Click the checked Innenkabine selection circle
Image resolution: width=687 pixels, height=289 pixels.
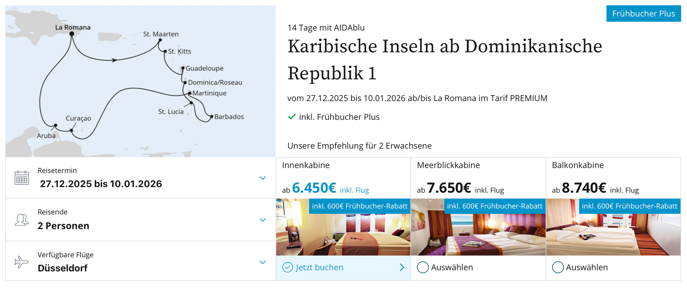click(x=288, y=267)
